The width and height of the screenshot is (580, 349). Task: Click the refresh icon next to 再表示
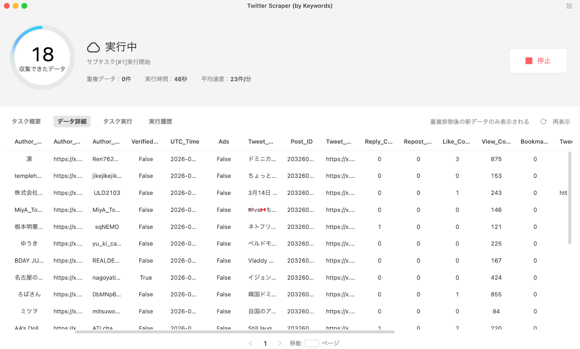pos(543,122)
